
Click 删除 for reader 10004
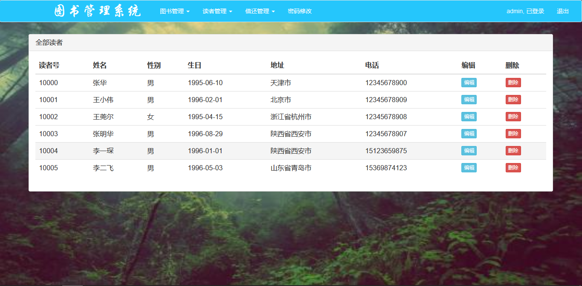point(513,151)
